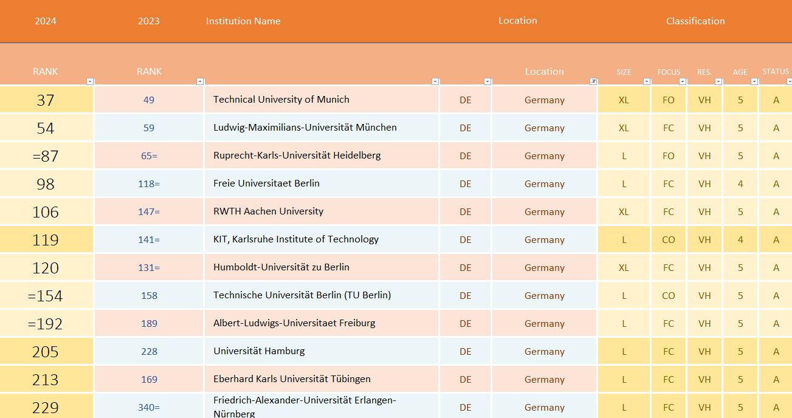Viewport: 792px width, 418px height.
Task: Open the 2024 RANK column filter dropdown
Action: pos(90,81)
